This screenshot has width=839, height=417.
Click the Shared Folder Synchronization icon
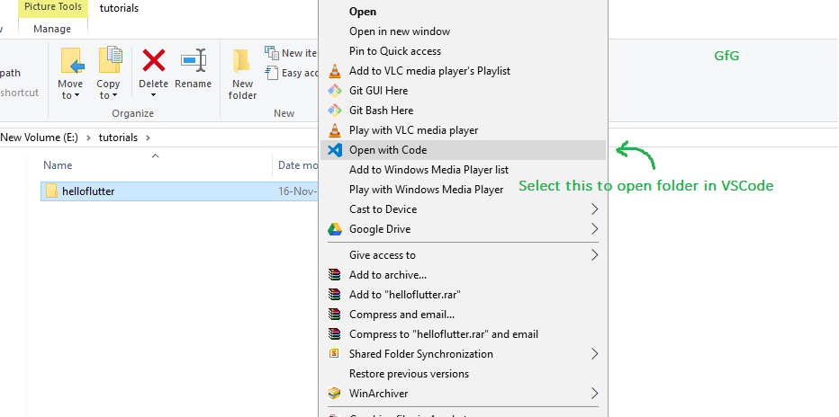[x=334, y=353]
